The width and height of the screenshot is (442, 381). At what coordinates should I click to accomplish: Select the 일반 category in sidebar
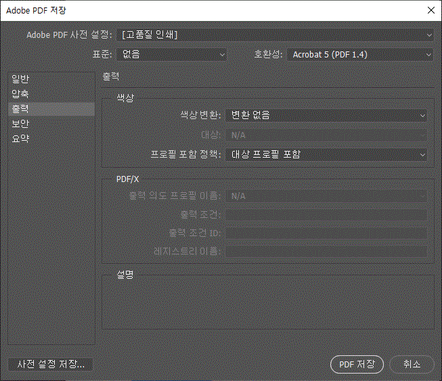click(x=51, y=79)
